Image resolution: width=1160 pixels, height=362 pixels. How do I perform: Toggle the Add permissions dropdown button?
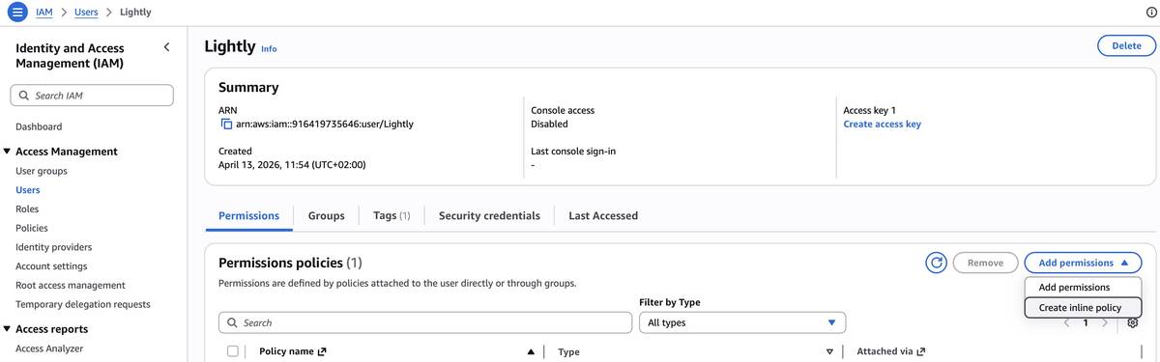click(1083, 263)
